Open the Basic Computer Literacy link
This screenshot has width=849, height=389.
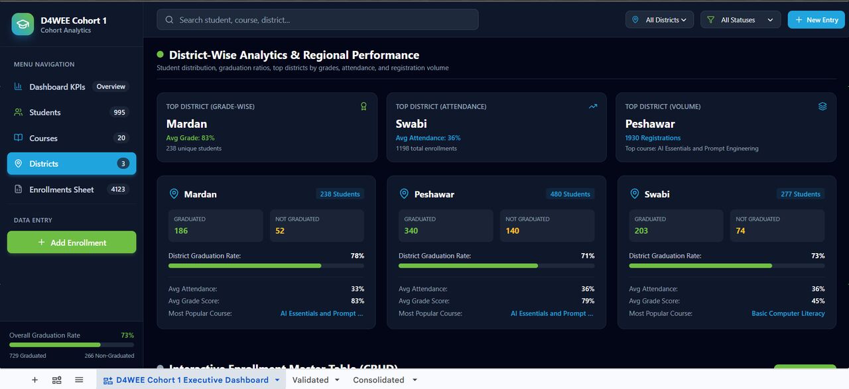pos(788,313)
